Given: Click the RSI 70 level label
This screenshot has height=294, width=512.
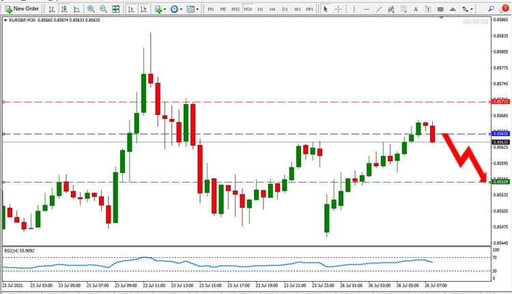Looking at the screenshot, I should click(x=495, y=258).
